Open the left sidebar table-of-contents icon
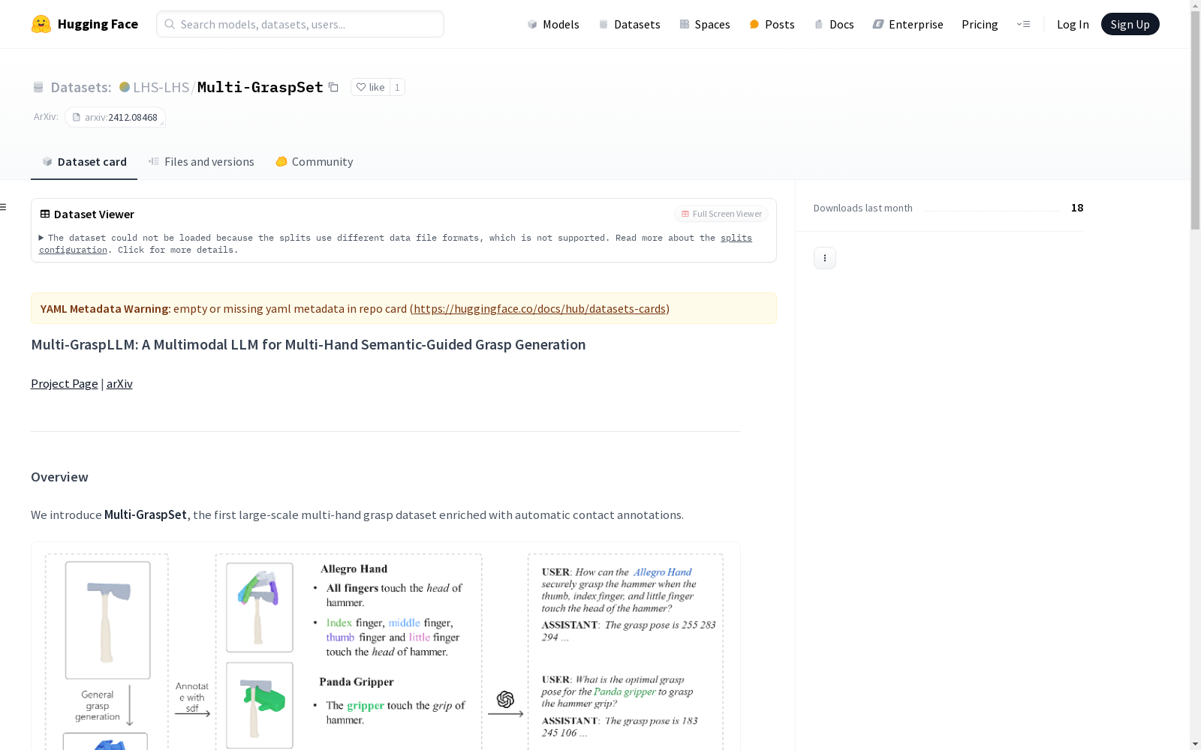 pyautogui.click(x=4, y=207)
